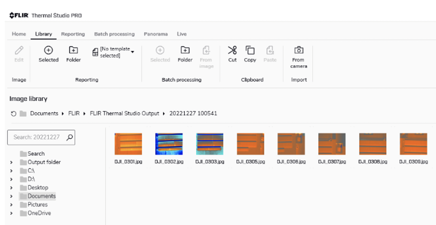Select the DJI_0302.jpg thumbnail
The width and height of the screenshot is (436, 225).
click(x=169, y=144)
